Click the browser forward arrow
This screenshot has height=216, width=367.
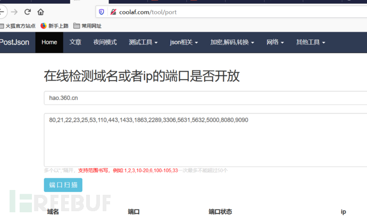coord(14,12)
